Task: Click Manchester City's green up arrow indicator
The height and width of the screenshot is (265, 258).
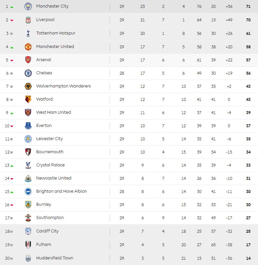Action: pyautogui.click(x=12, y=7)
